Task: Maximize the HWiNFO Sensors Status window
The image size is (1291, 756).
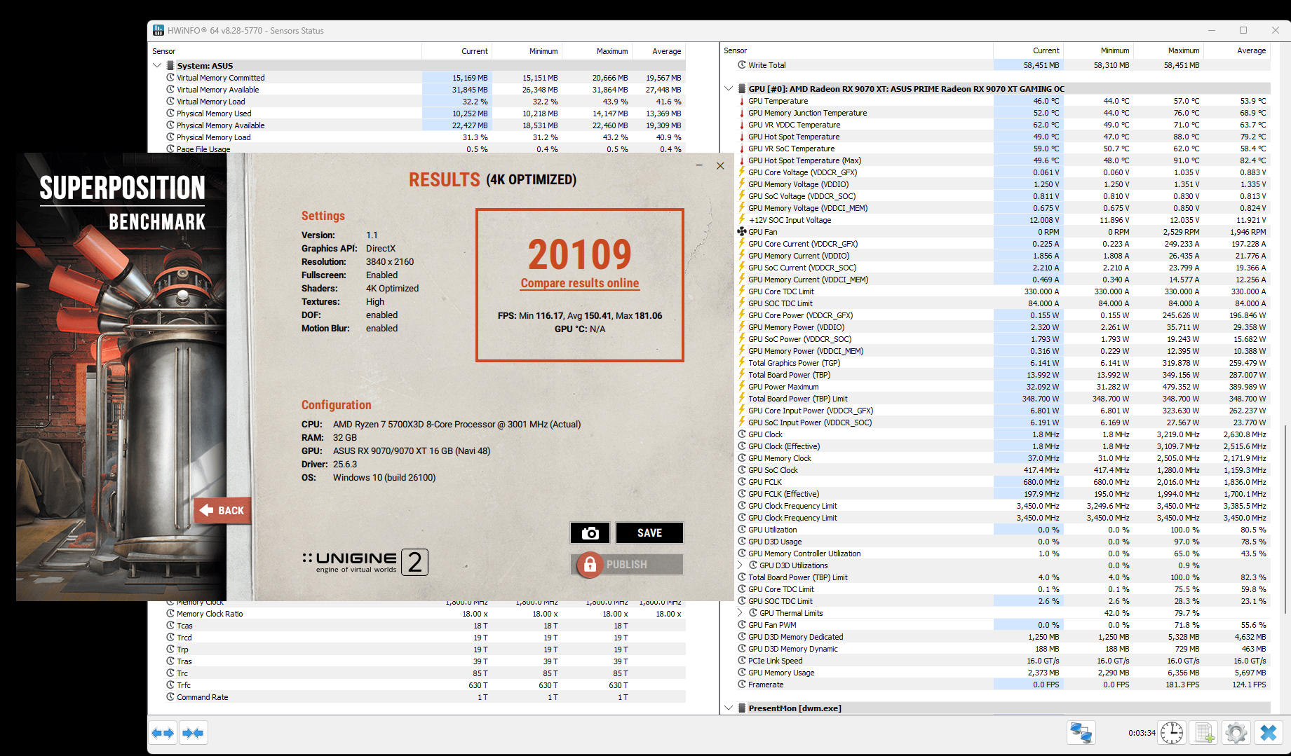Action: pos(1243,30)
